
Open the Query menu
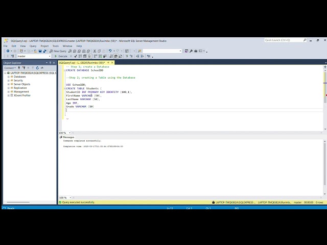click(33, 46)
